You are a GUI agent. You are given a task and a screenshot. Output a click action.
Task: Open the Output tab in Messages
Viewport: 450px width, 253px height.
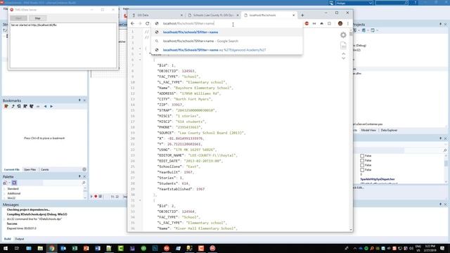click(x=19, y=239)
